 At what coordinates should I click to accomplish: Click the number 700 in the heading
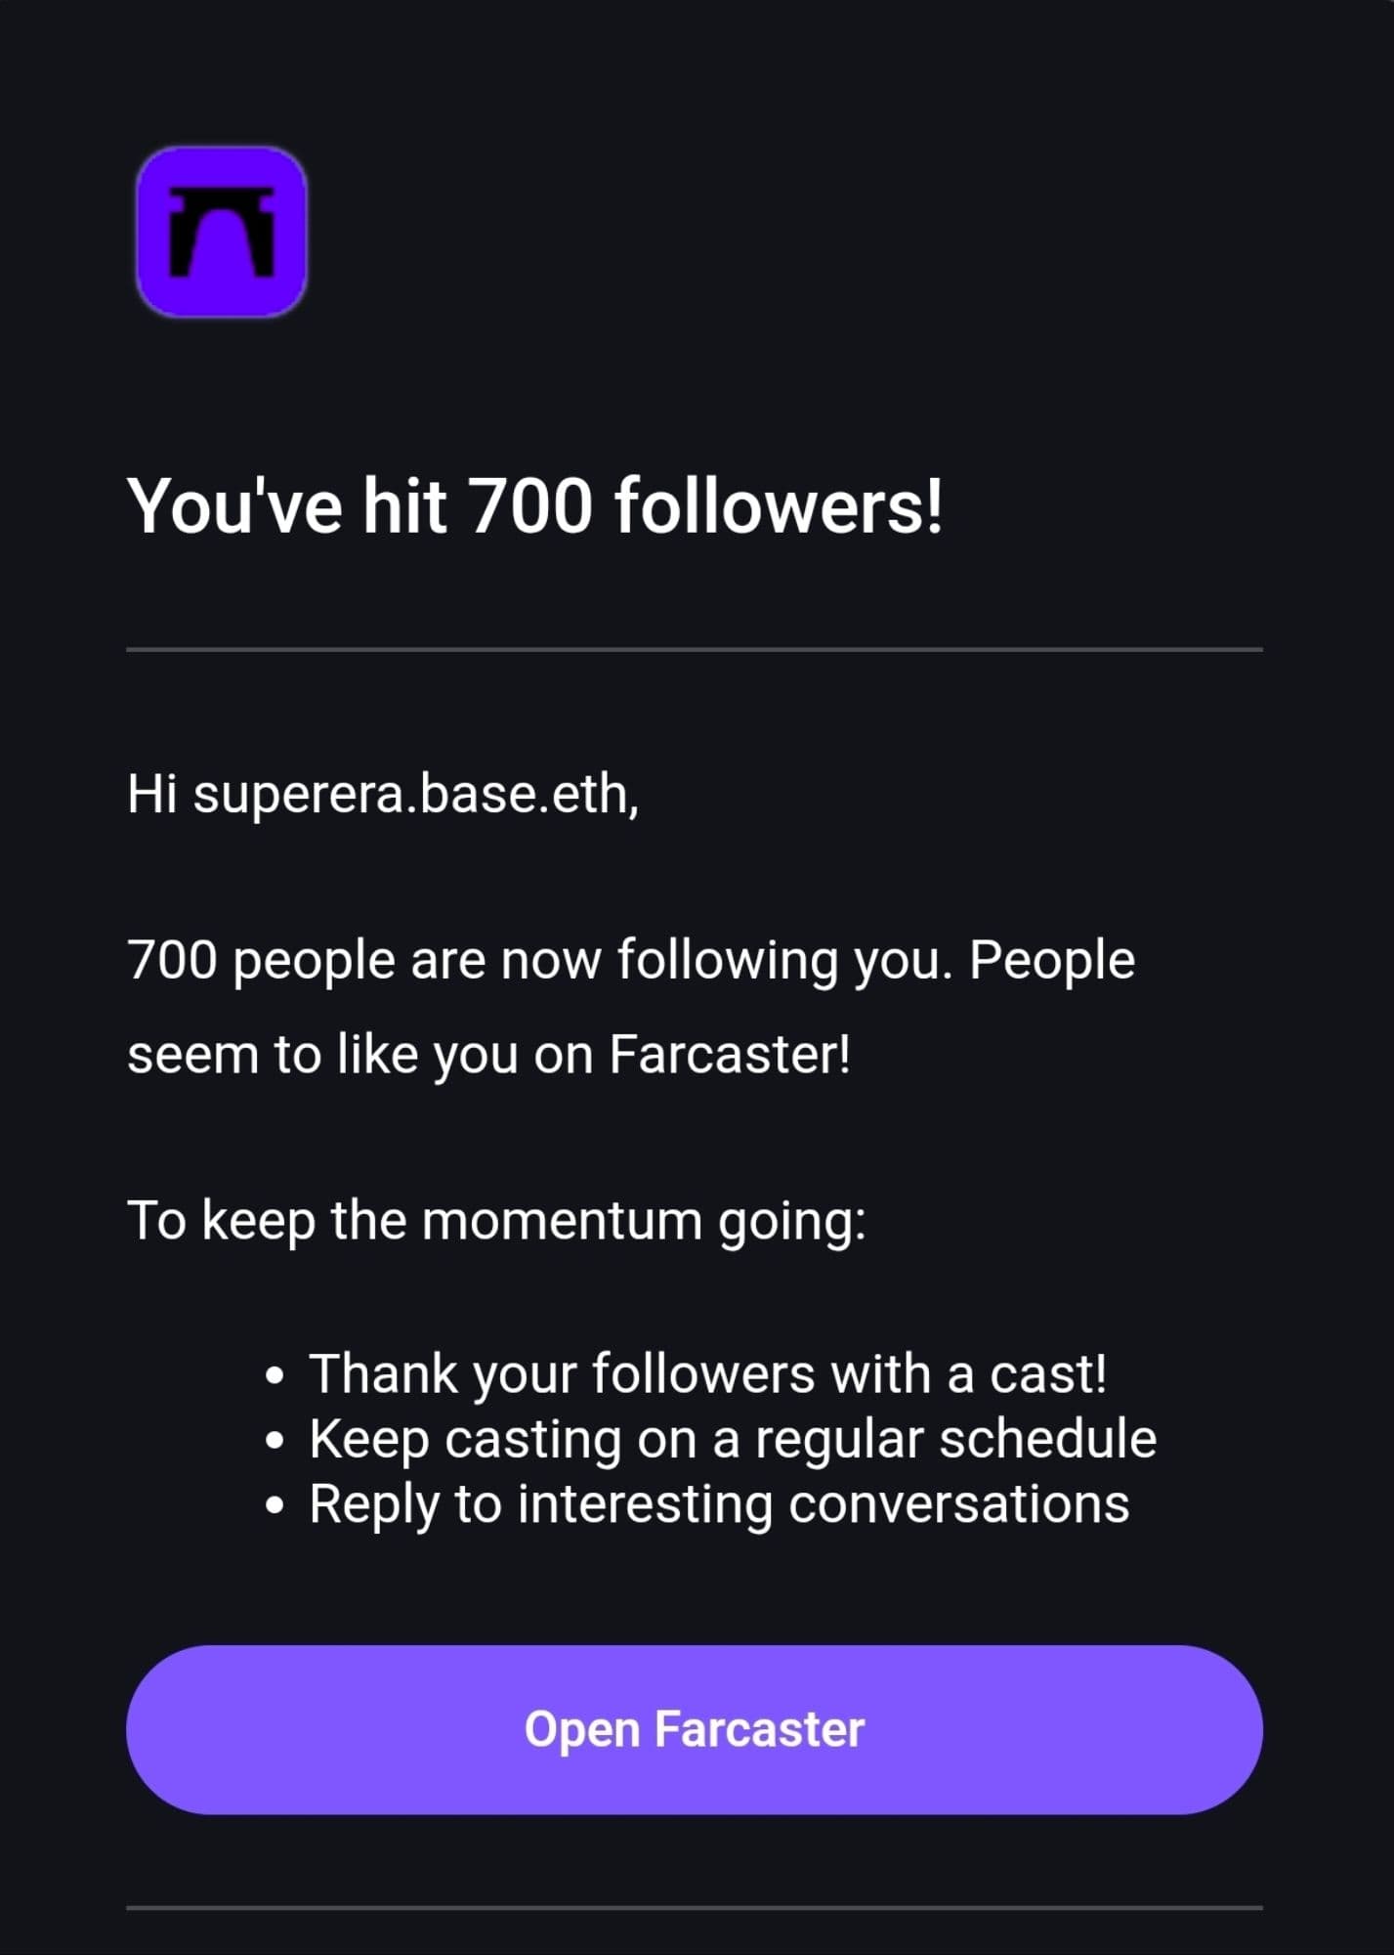coord(529,507)
